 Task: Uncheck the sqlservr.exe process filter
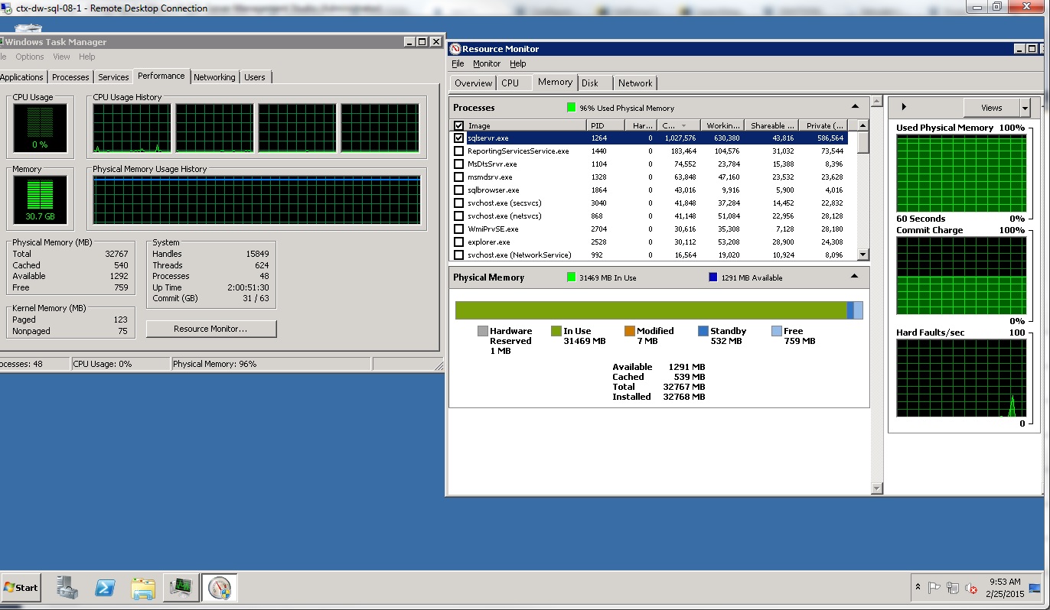(x=459, y=138)
